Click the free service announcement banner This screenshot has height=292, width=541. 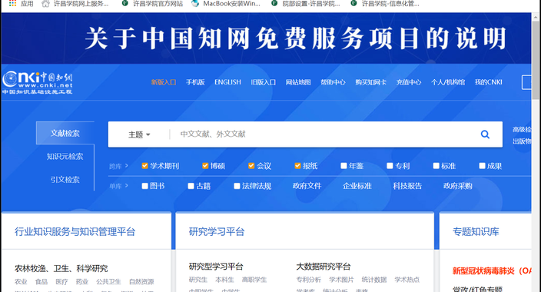tap(266, 38)
